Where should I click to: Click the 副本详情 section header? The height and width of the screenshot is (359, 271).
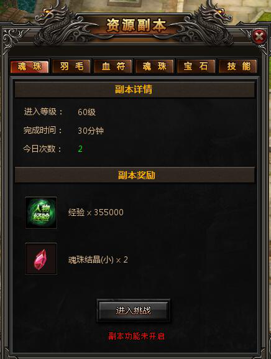click(x=135, y=90)
